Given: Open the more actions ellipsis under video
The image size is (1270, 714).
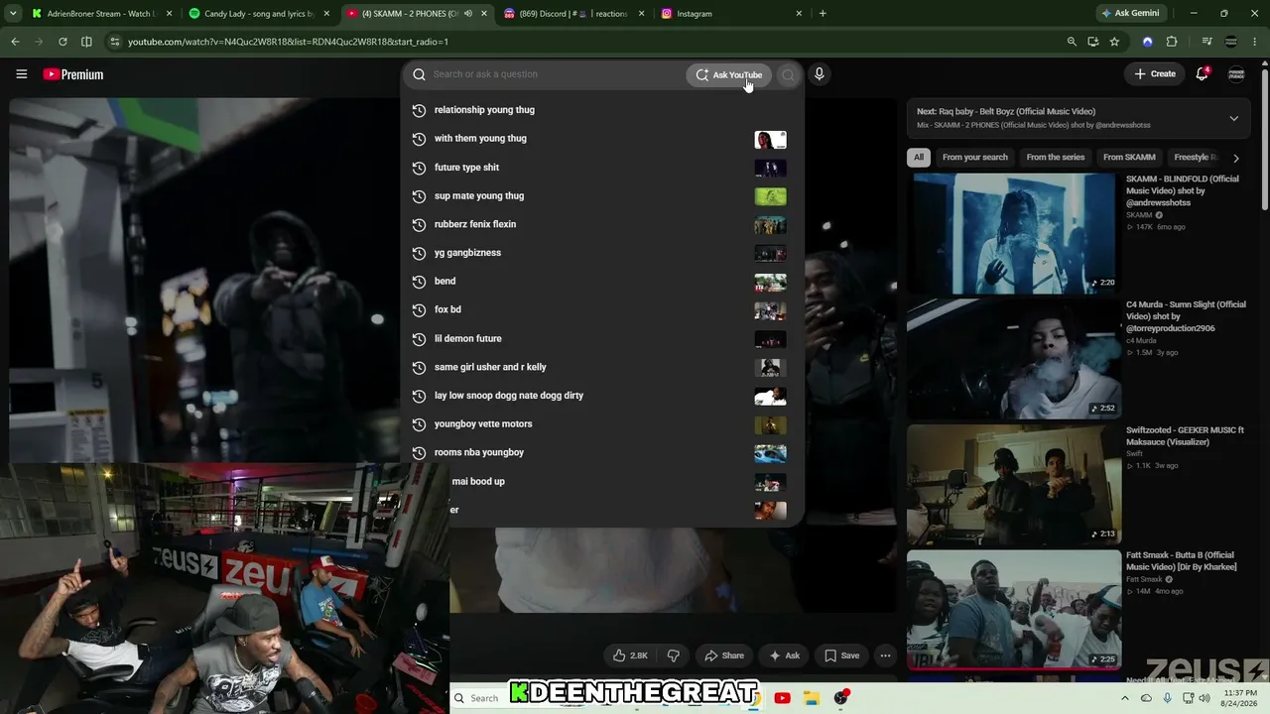Looking at the screenshot, I should click(885, 655).
